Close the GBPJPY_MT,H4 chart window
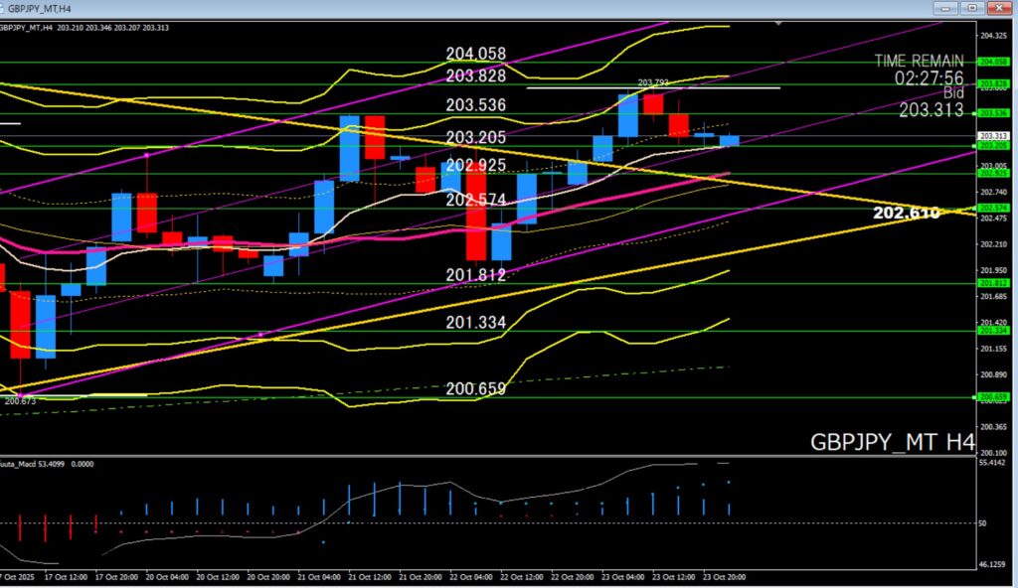1018x588 pixels. [x=997, y=8]
